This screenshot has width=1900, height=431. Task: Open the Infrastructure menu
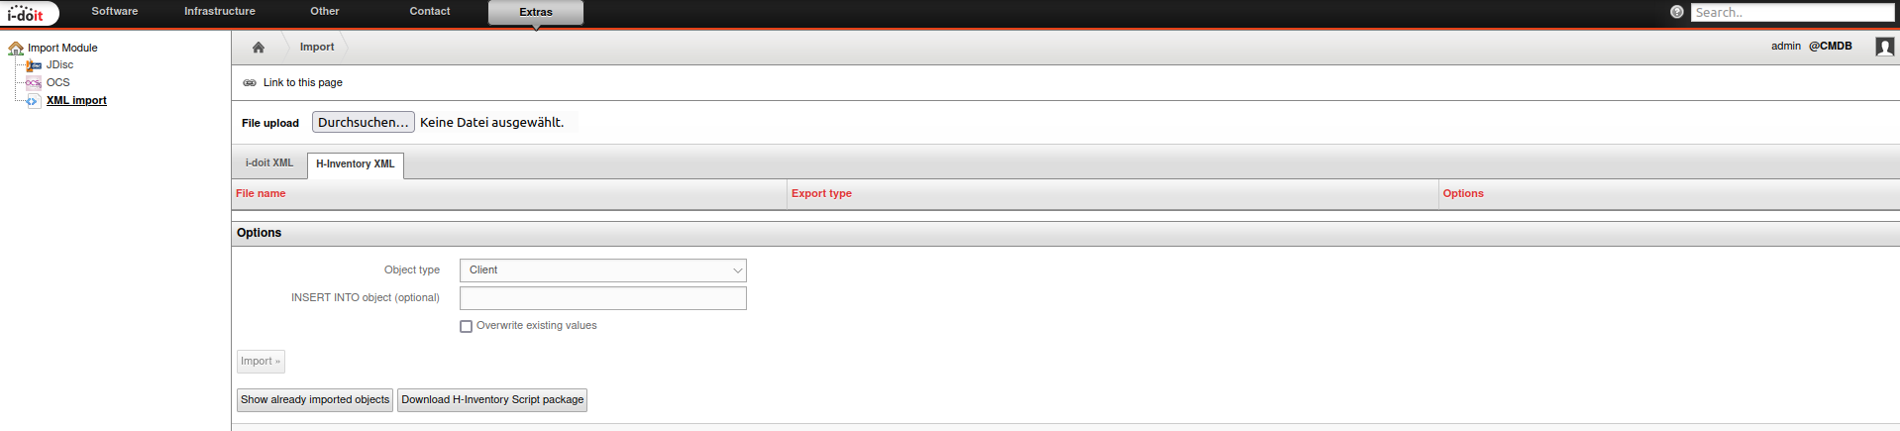[220, 12]
